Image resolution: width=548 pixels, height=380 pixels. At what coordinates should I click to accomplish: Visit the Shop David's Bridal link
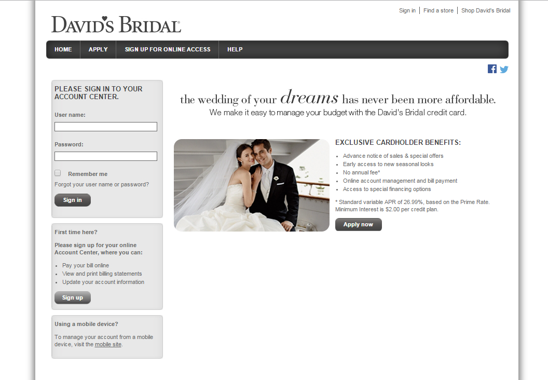click(x=486, y=10)
